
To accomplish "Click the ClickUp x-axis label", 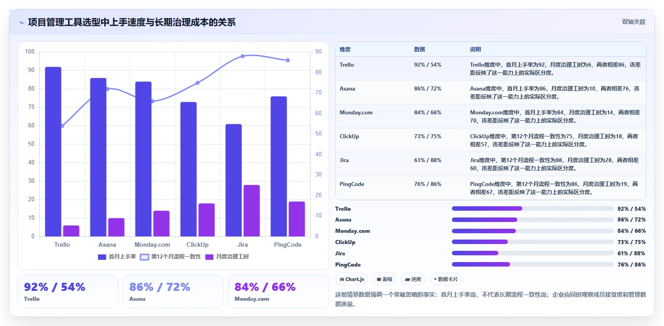I will pyautogui.click(x=198, y=244).
